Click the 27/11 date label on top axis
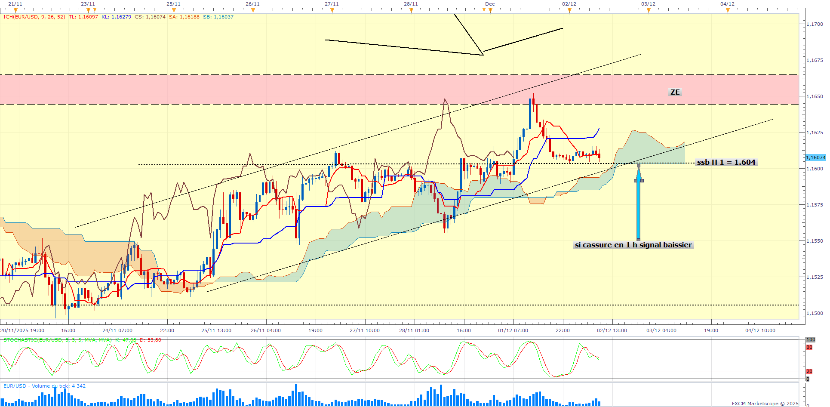This screenshot has height=407, width=830. point(332,4)
